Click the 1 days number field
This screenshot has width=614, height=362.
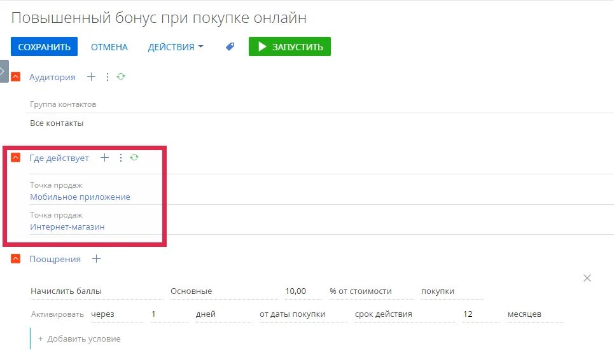click(x=169, y=314)
